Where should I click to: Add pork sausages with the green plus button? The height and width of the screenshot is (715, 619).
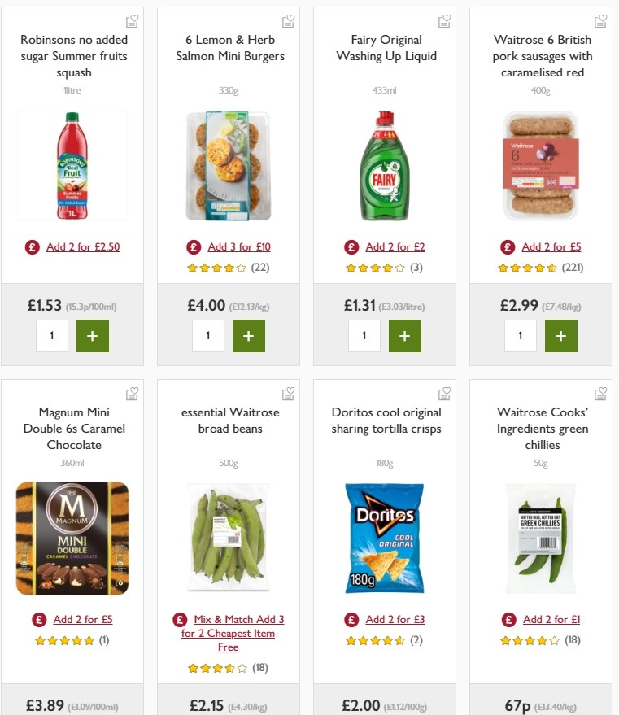[x=561, y=335]
